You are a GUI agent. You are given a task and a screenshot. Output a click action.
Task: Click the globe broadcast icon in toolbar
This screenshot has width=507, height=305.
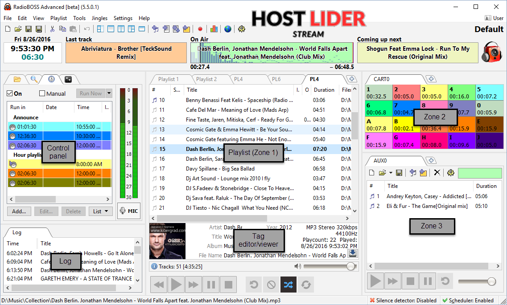pos(228,29)
